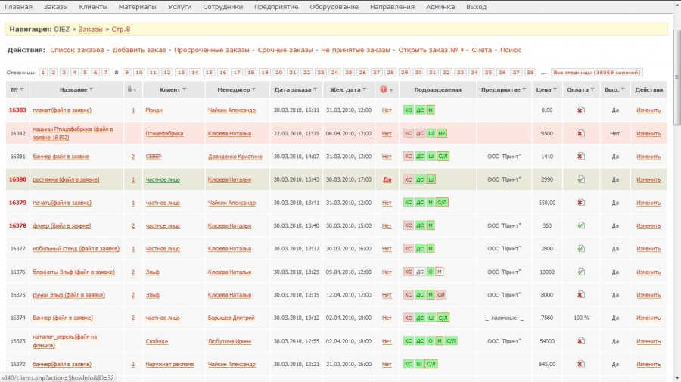681x382 pixels.
Task: Open the Материалы menu
Action: 138,7
